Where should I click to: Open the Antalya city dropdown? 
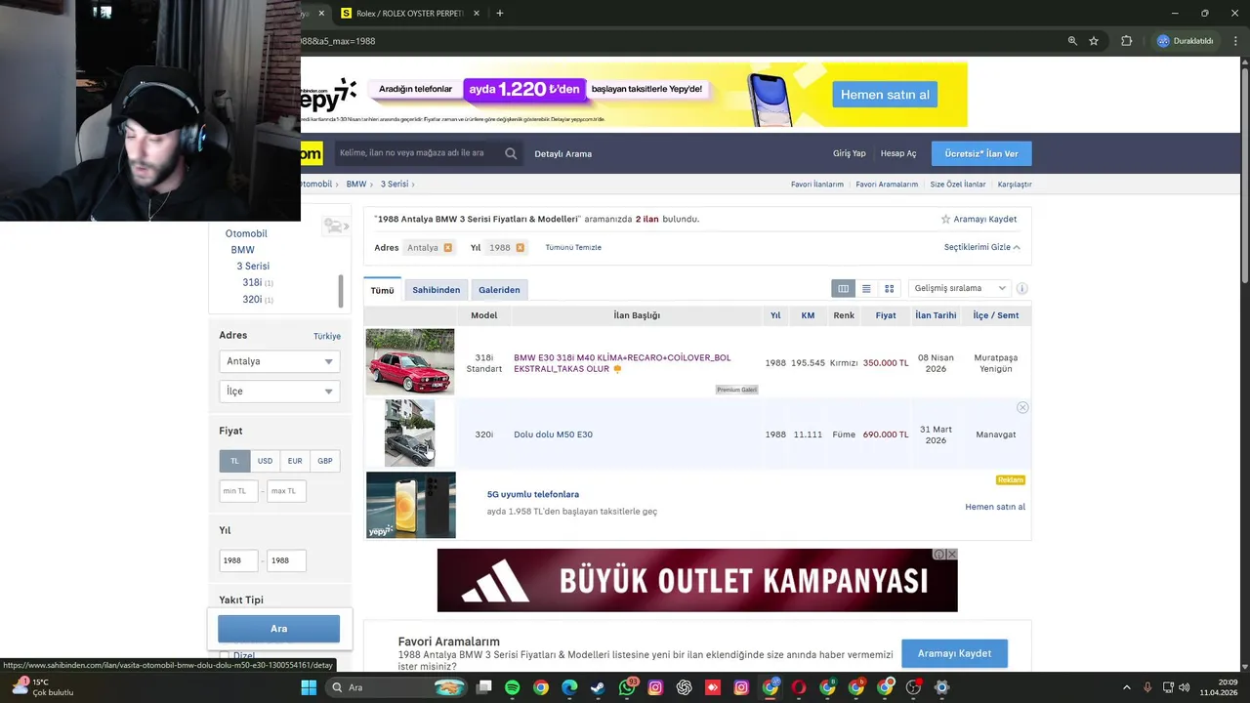coord(279,361)
